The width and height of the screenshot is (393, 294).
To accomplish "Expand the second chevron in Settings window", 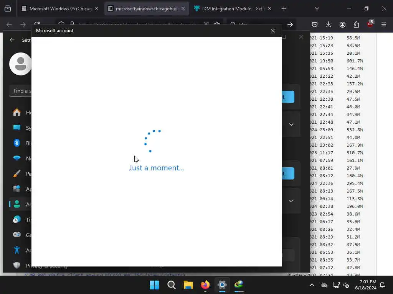I will click(x=291, y=201).
